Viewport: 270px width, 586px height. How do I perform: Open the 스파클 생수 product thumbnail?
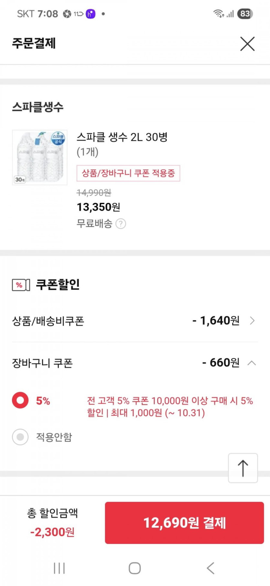[40, 157]
